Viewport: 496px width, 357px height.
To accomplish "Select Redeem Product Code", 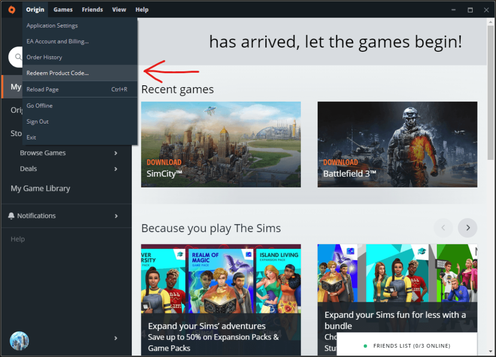I will coord(80,73).
